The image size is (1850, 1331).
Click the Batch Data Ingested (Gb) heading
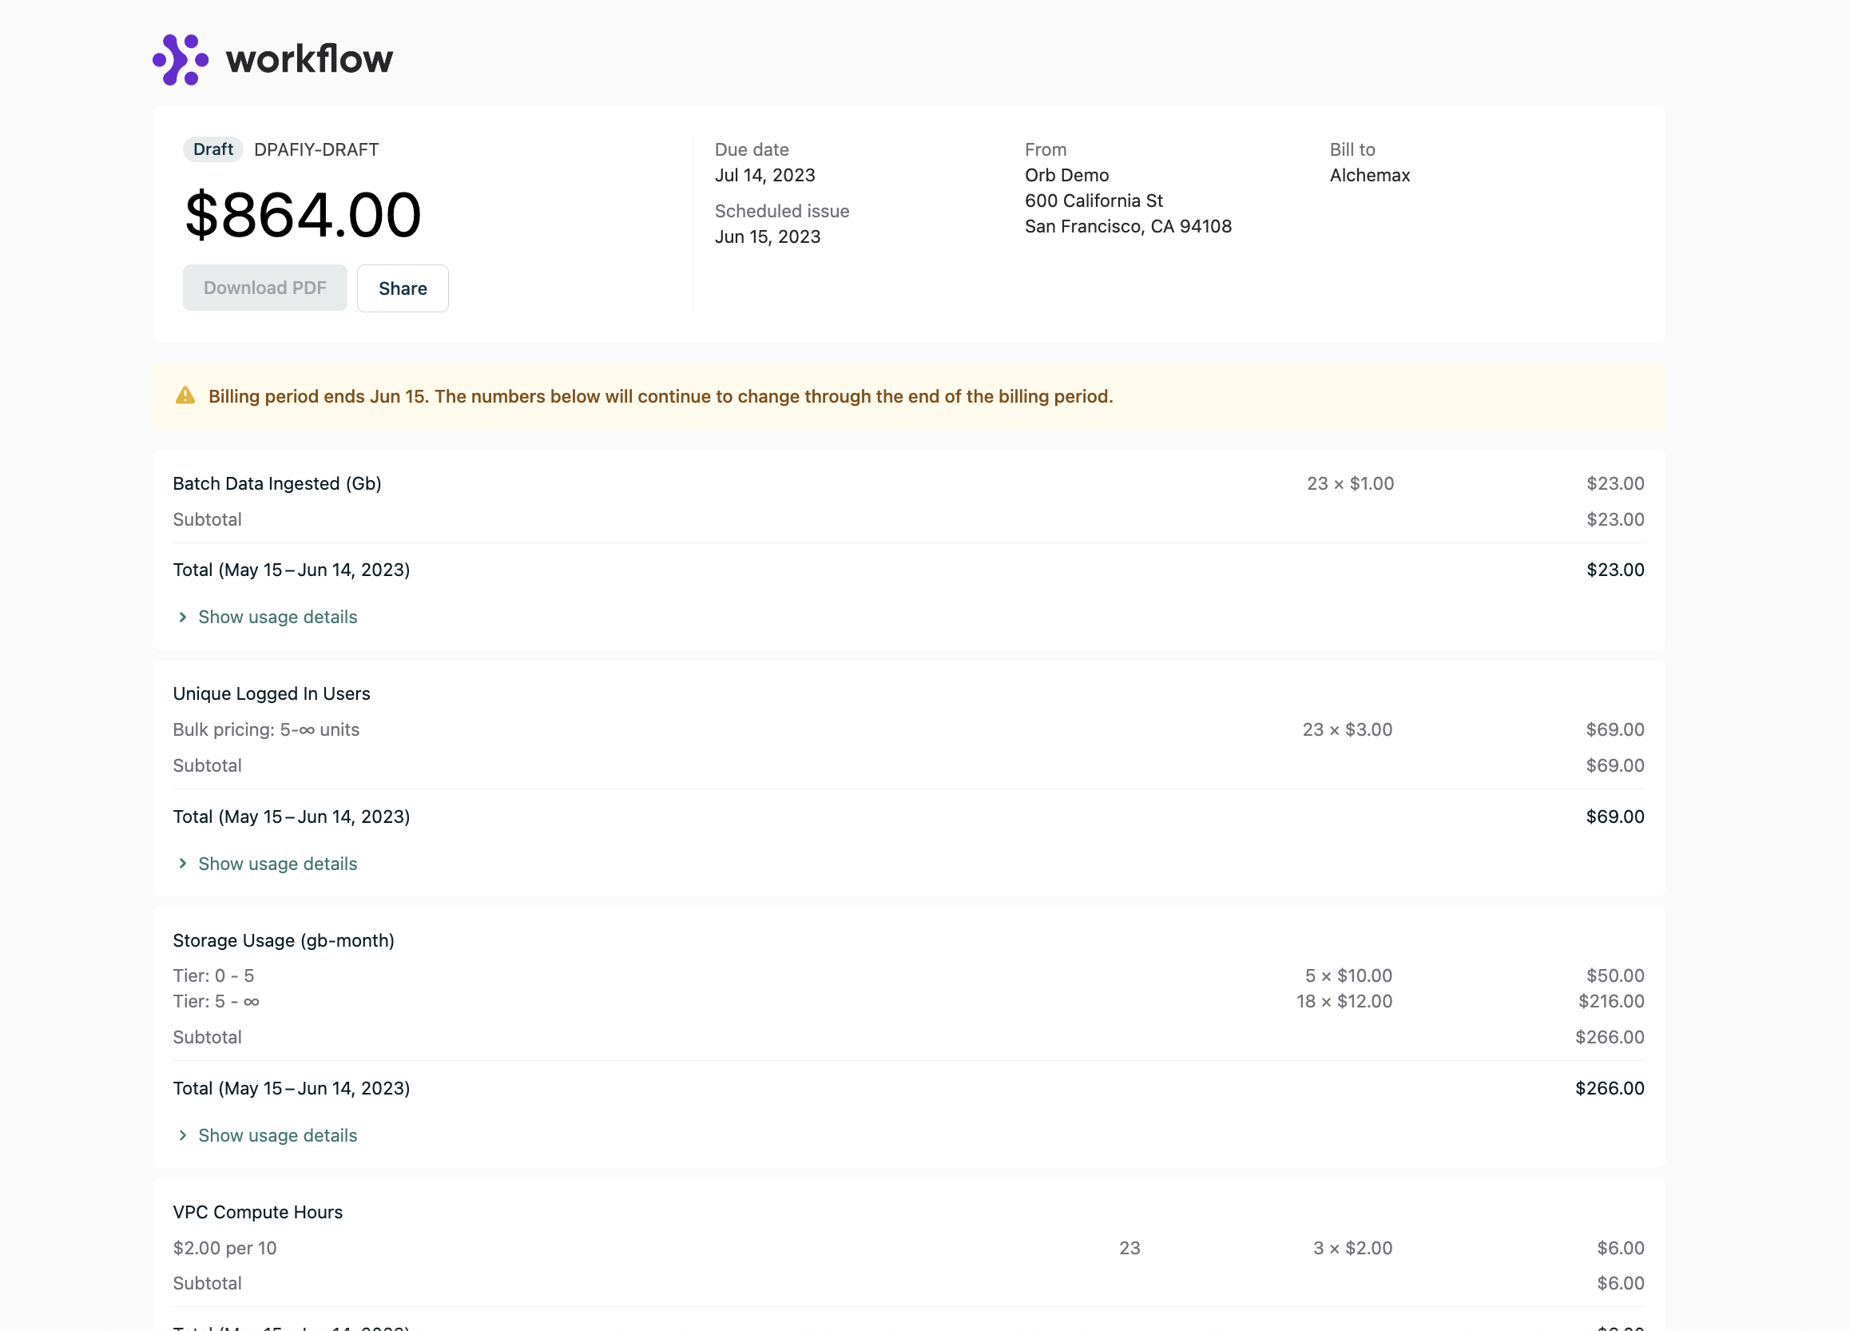[277, 483]
